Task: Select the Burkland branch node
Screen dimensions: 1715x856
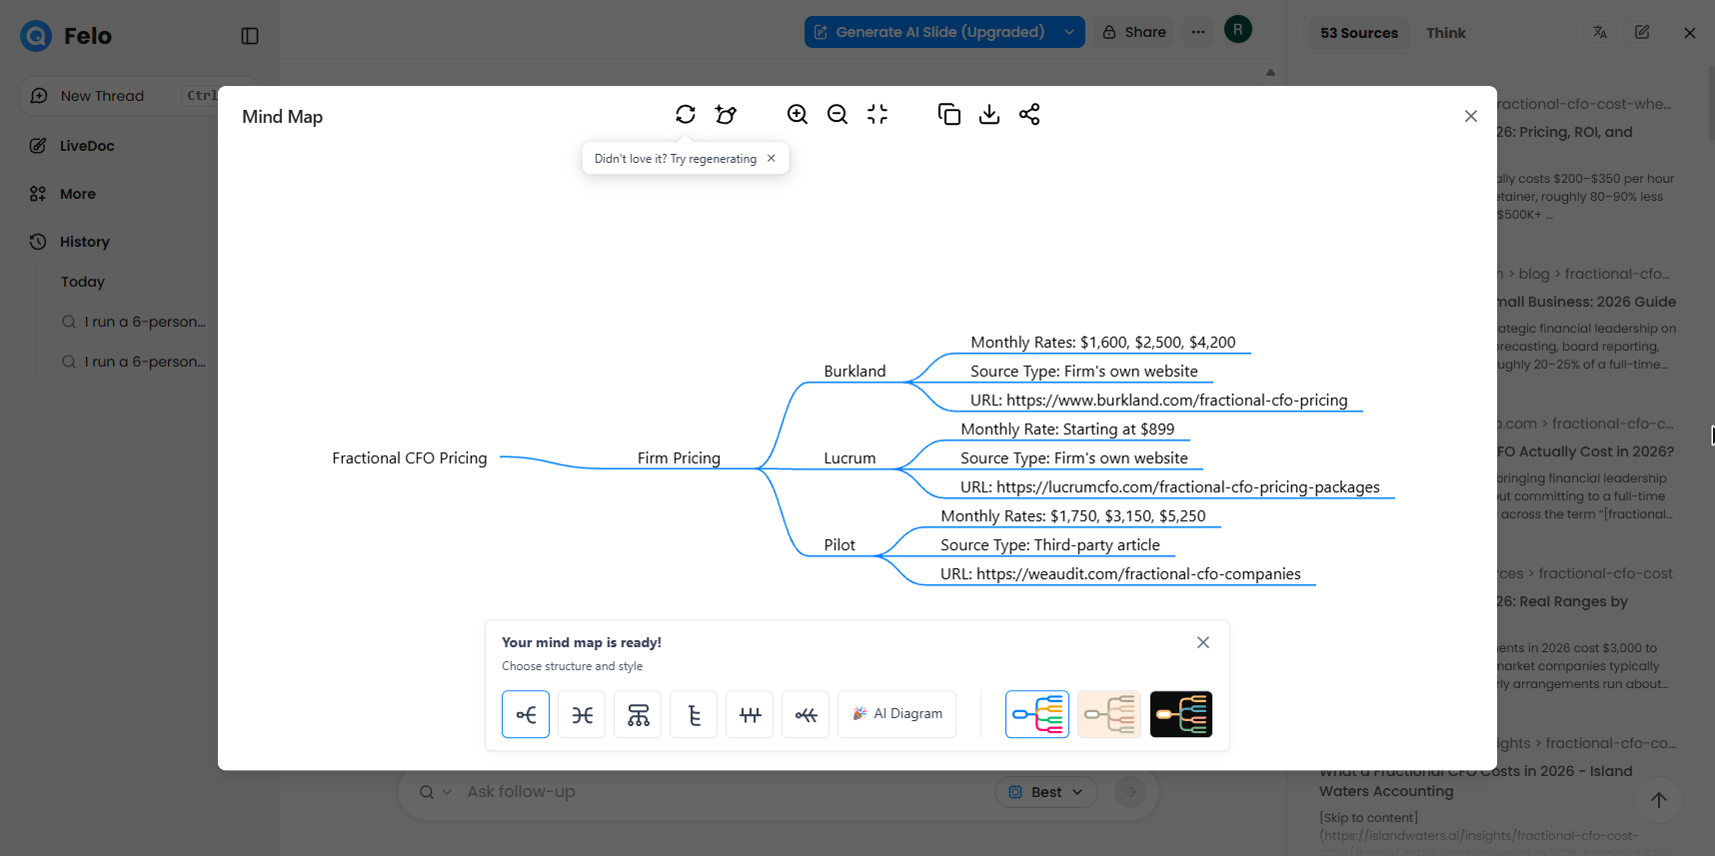Action: click(855, 372)
